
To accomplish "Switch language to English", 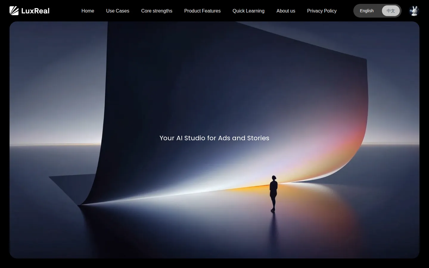I will tap(367, 11).
